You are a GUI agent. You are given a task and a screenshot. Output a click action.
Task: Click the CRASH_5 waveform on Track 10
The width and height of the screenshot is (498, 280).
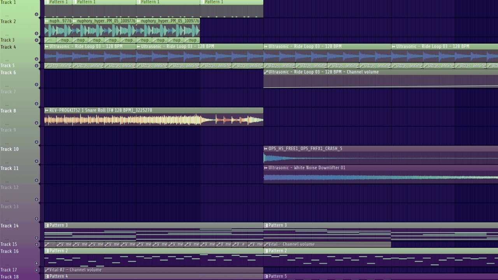coord(381,158)
